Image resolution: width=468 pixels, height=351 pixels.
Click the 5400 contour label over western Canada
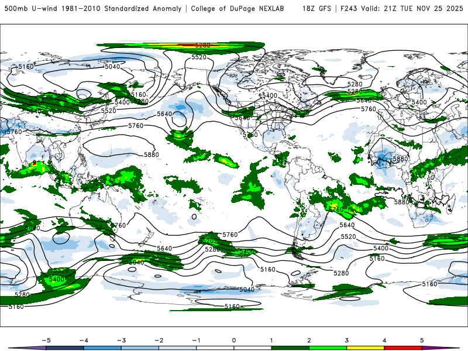pos(270,95)
